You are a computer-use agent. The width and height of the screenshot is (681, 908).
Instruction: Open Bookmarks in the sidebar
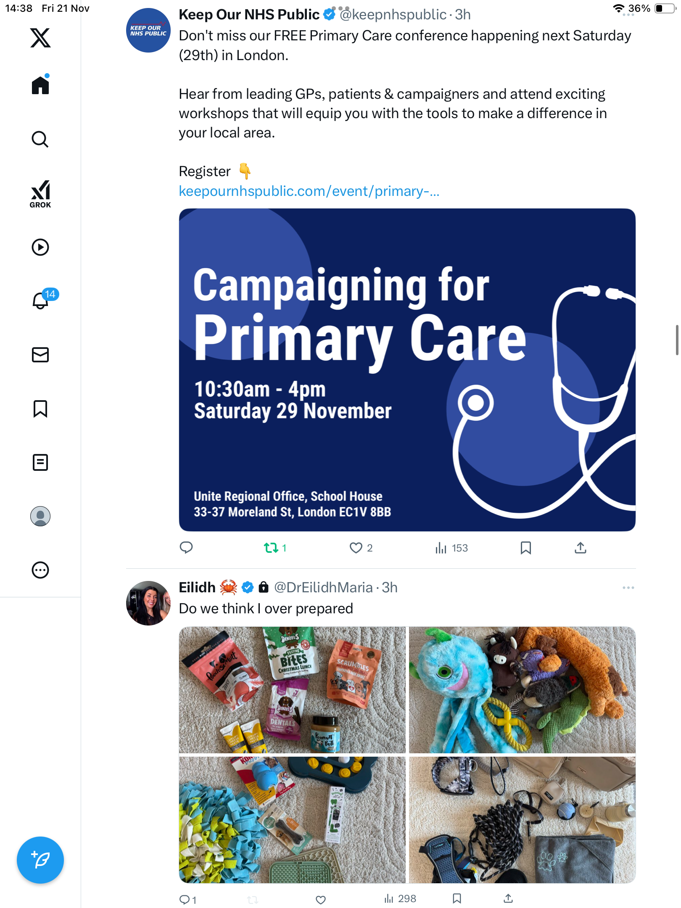pyautogui.click(x=40, y=409)
